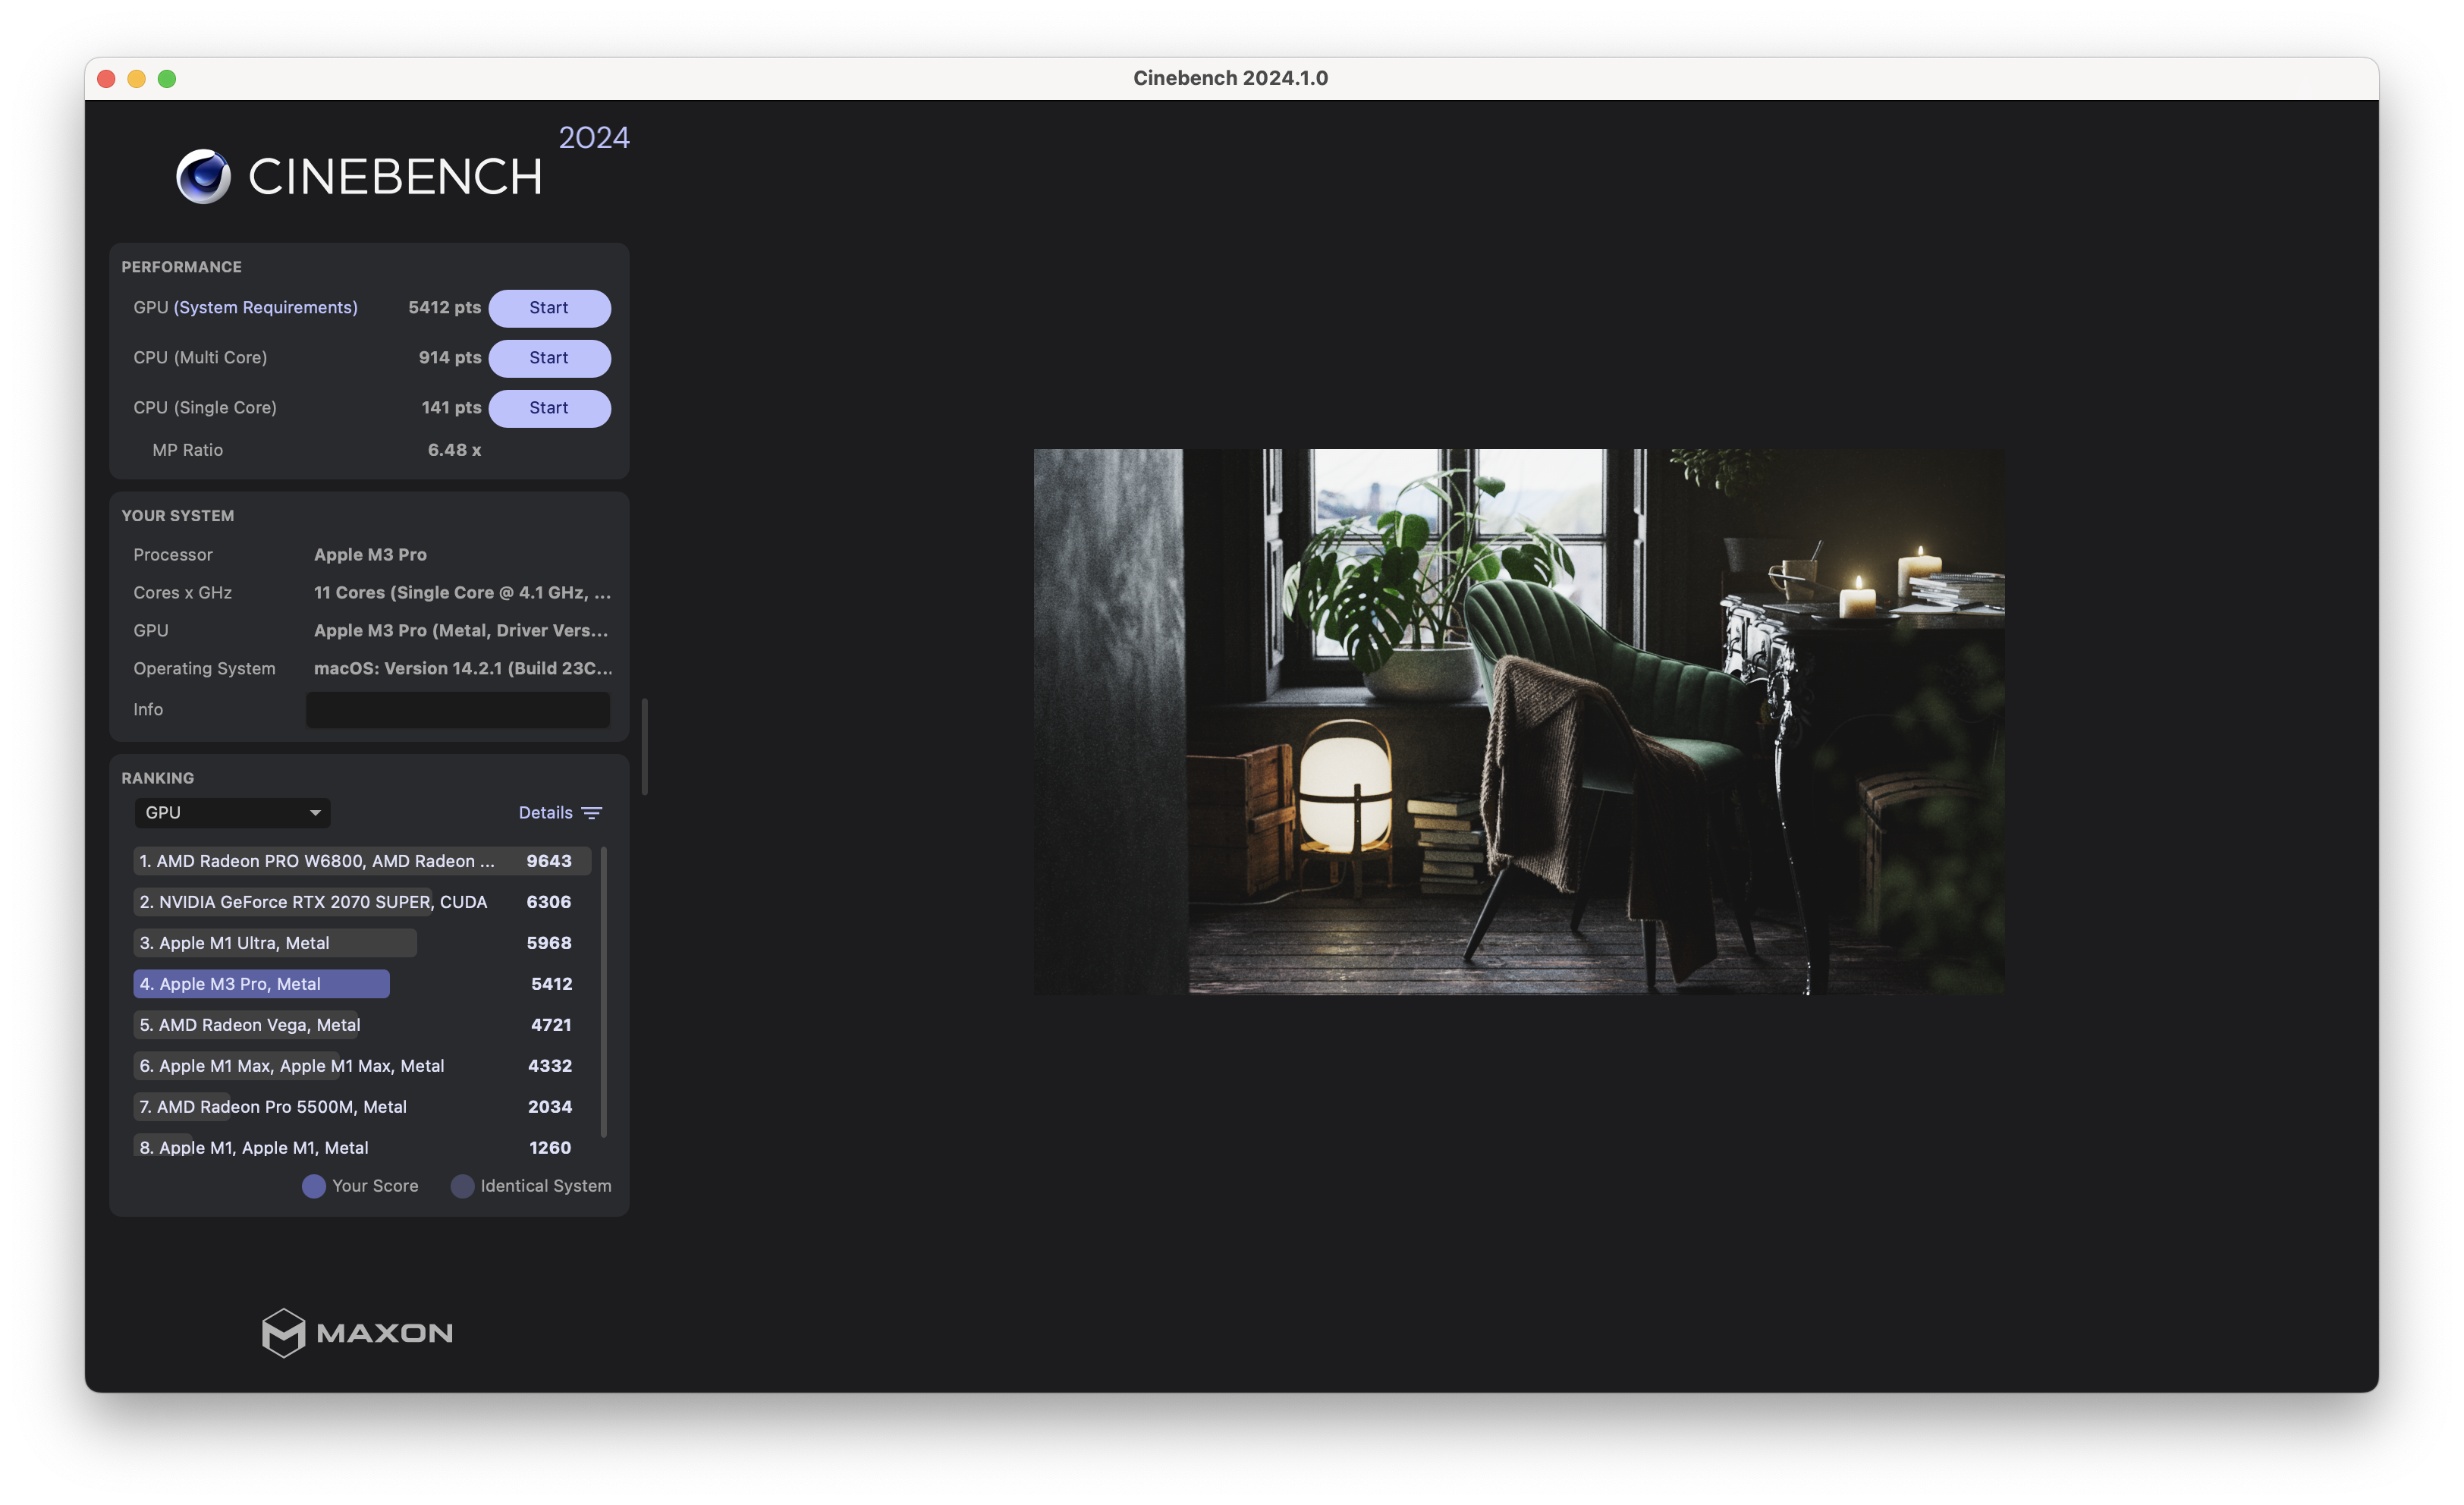
Task: Click the Identical System legend circle
Action: [x=462, y=1186]
